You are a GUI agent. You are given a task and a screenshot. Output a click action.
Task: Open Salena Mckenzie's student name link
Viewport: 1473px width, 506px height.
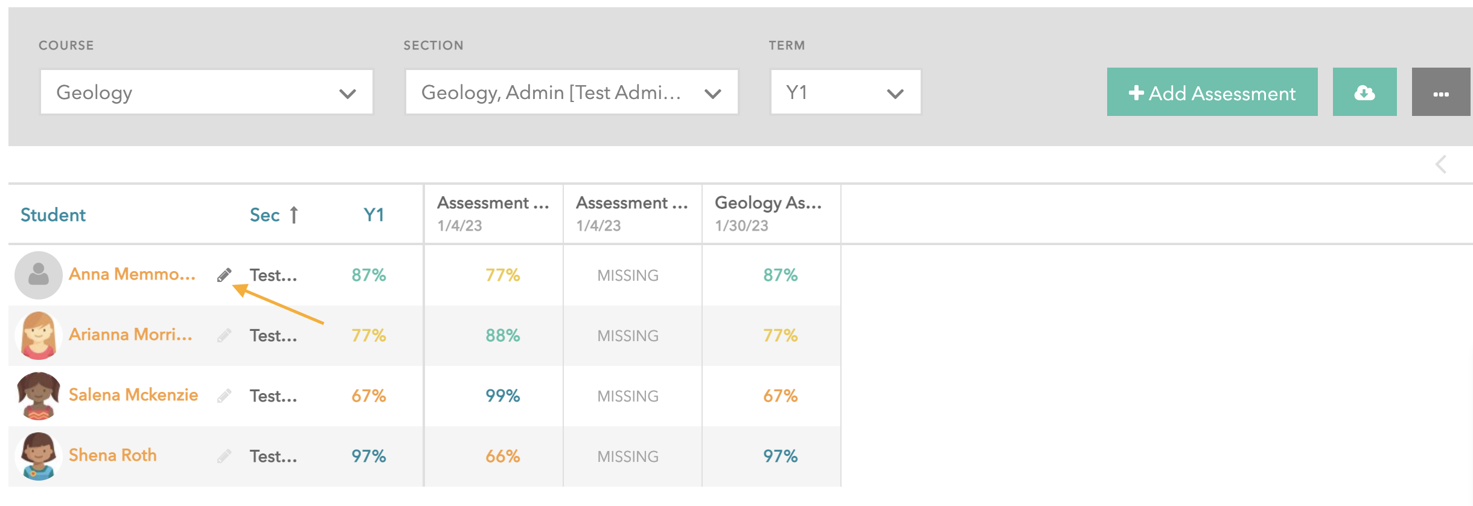coord(133,395)
